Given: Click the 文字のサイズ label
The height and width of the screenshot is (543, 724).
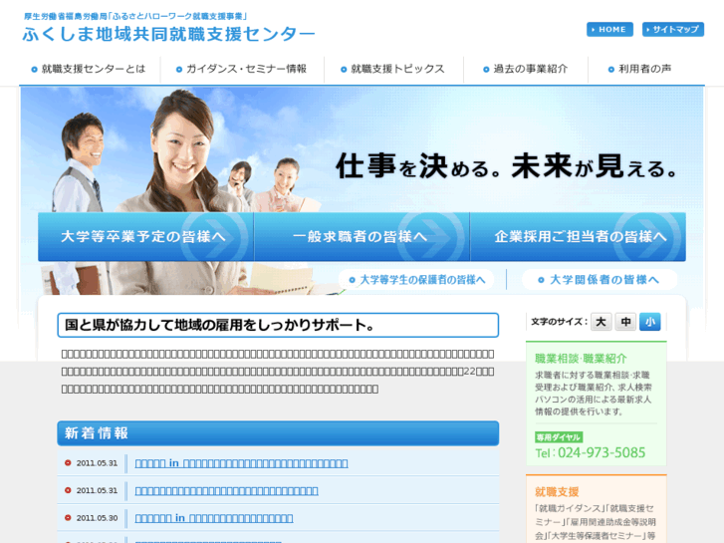Looking at the screenshot, I should pos(559,322).
